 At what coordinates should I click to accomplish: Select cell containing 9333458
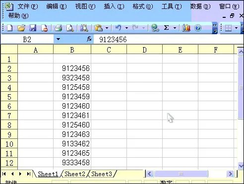point(72,163)
